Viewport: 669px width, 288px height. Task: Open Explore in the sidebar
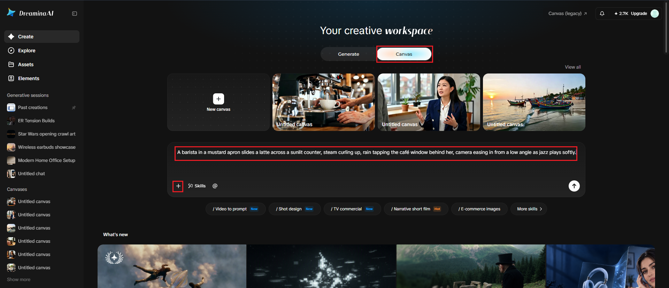42,50
